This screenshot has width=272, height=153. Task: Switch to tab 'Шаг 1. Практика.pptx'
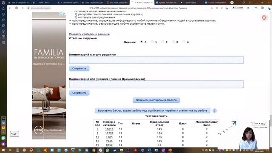pos(93,3)
